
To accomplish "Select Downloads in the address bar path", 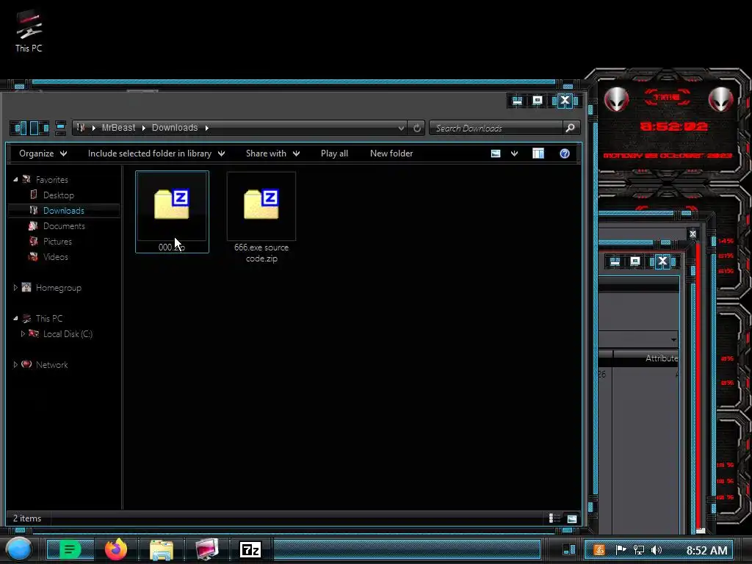I will 175,128.
